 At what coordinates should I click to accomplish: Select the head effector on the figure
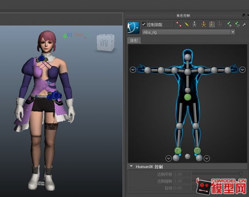pyautogui.click(x=188, y=57)
